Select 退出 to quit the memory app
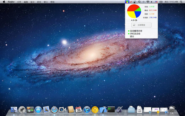This screenshot has width=185, height=116. [132, 36]
